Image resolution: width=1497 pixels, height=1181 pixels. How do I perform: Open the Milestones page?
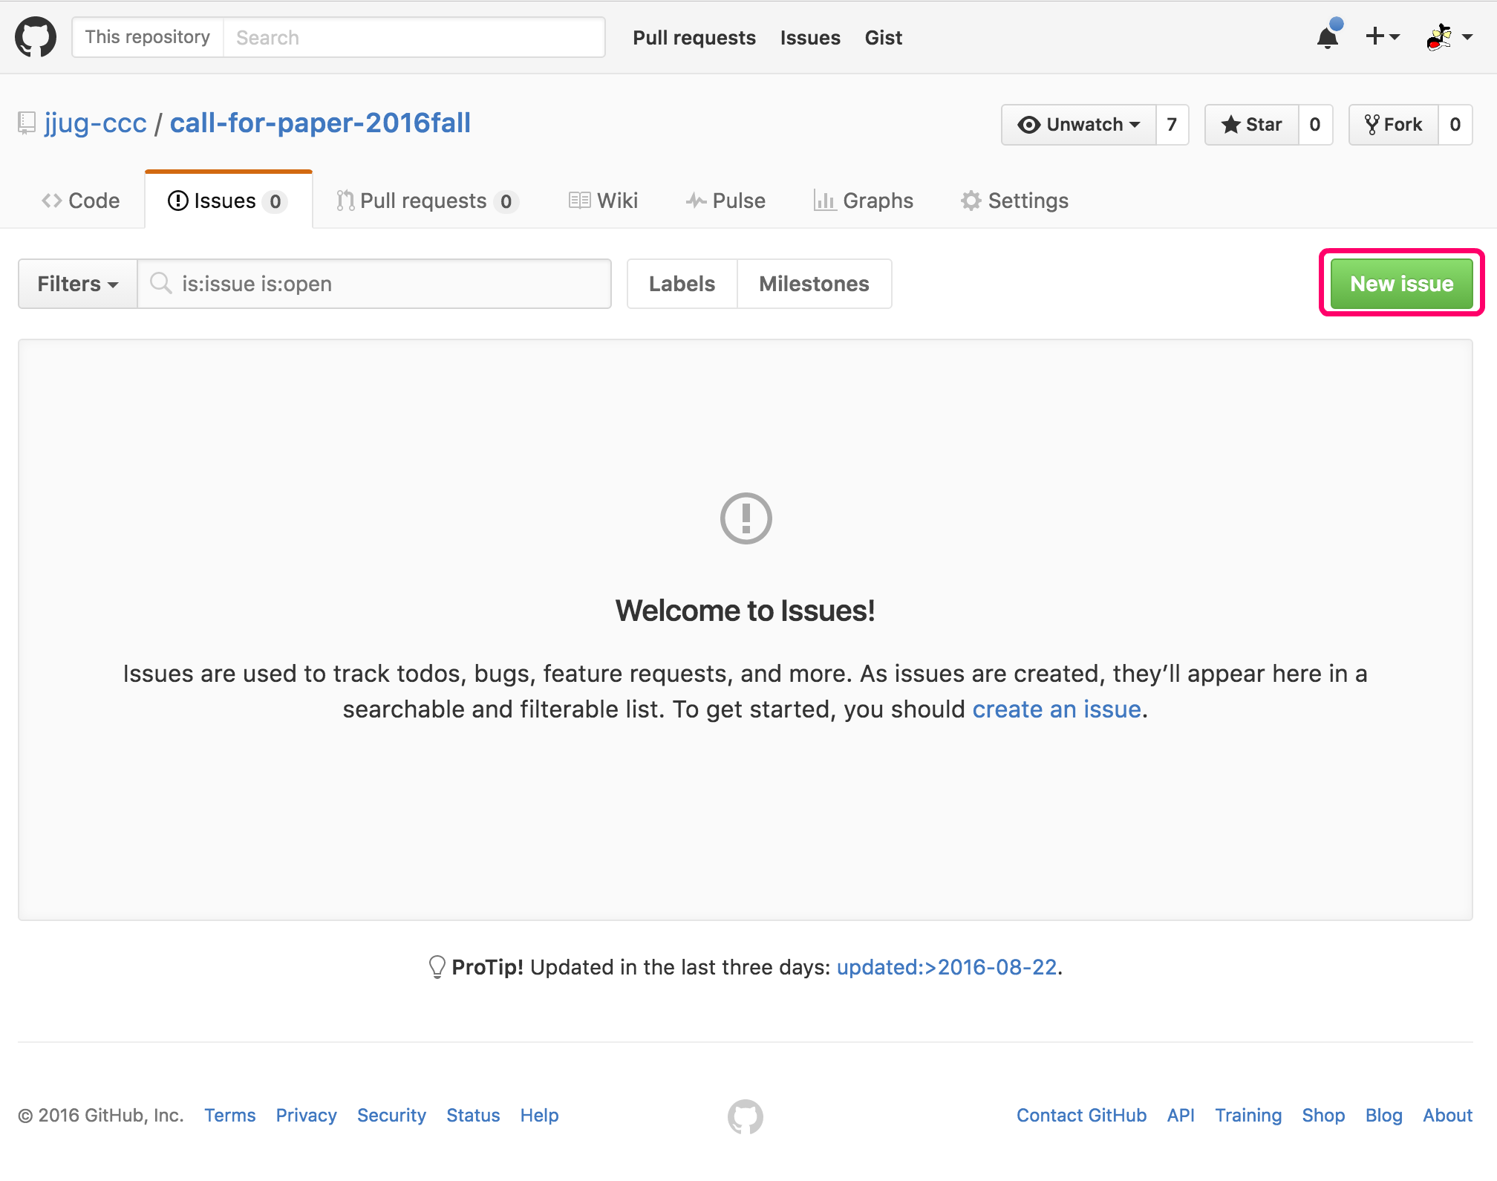coord(814,284)
